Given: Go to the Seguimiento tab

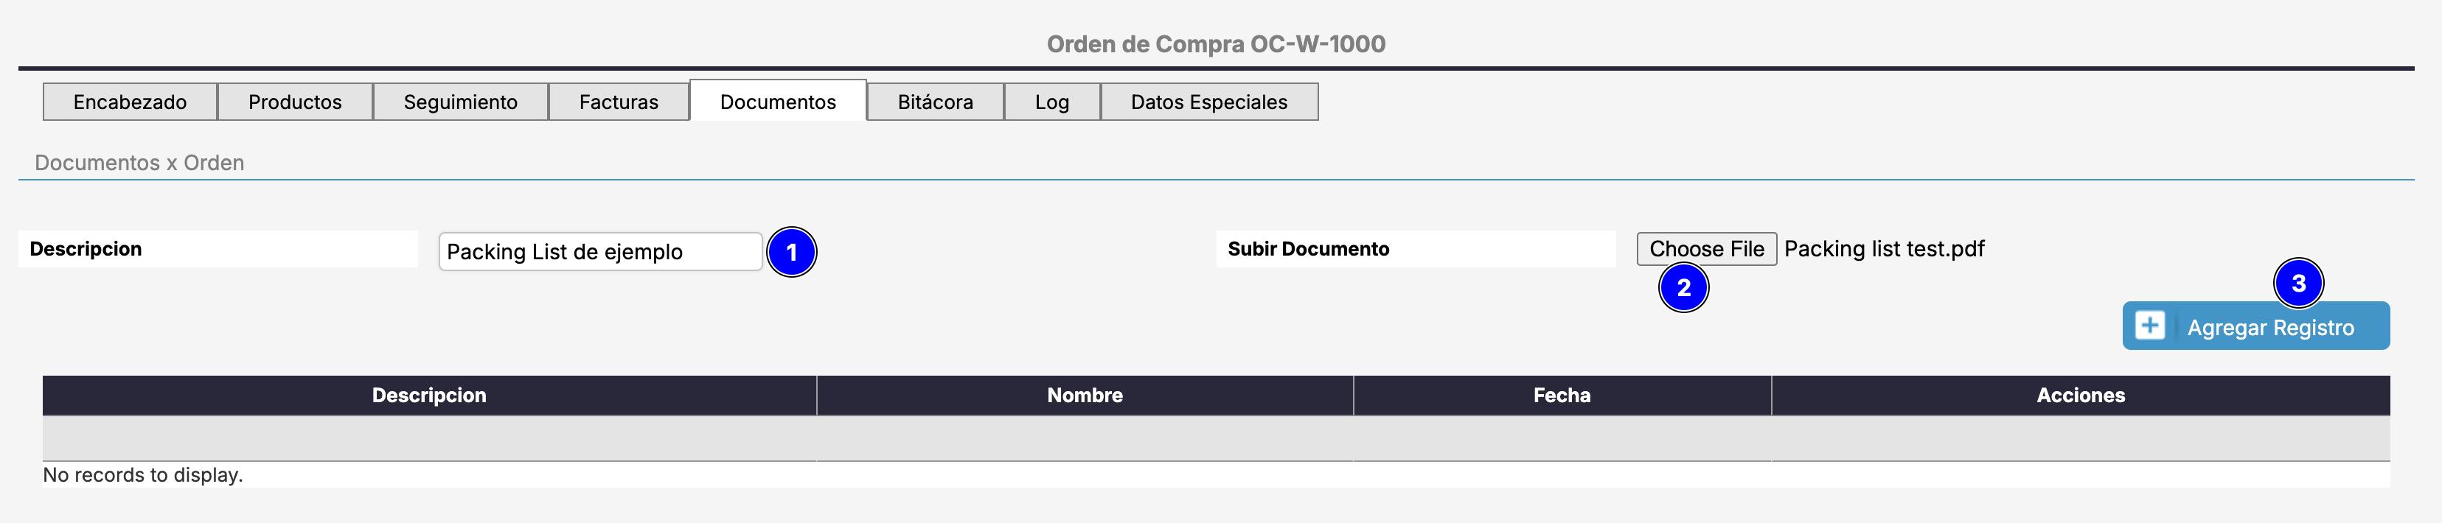Looking at the screenshot, I should (460, 102).
